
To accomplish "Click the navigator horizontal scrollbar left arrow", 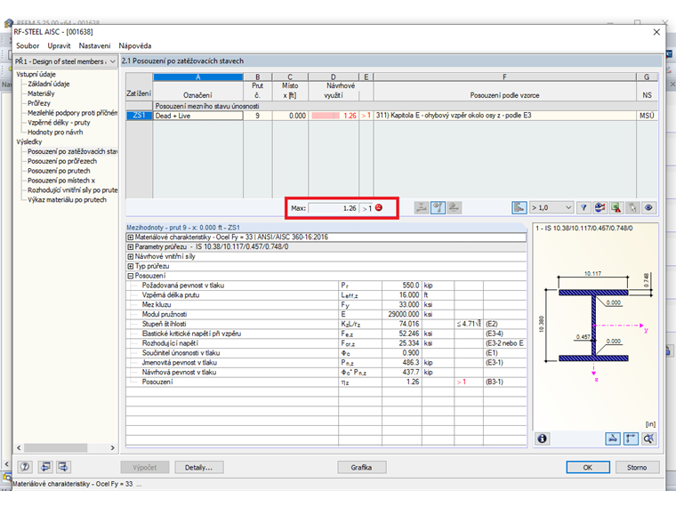I will point(19,448).
